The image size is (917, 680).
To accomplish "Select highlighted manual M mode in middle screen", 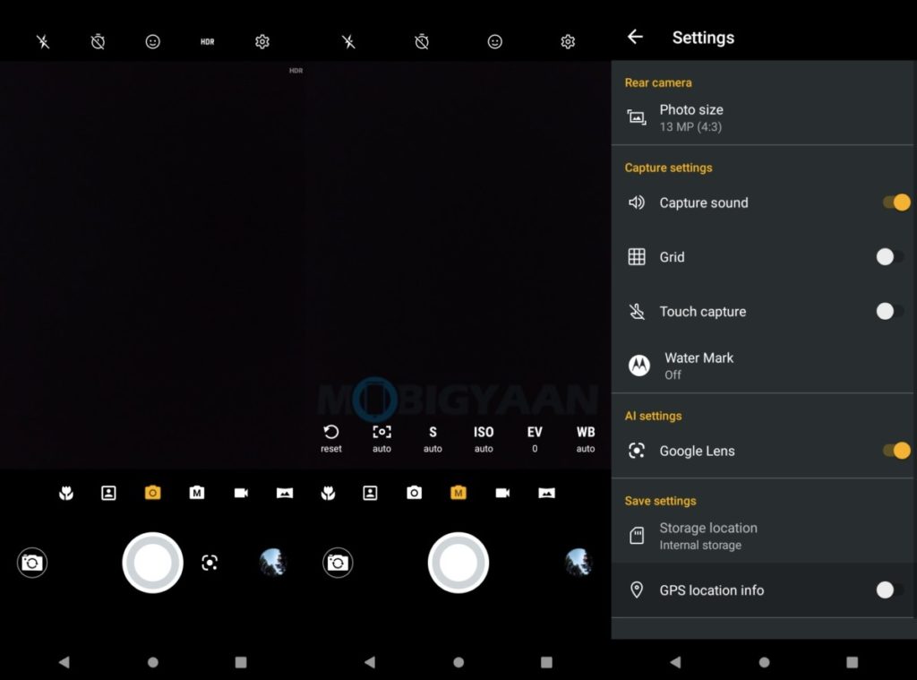I will (458, 493).
